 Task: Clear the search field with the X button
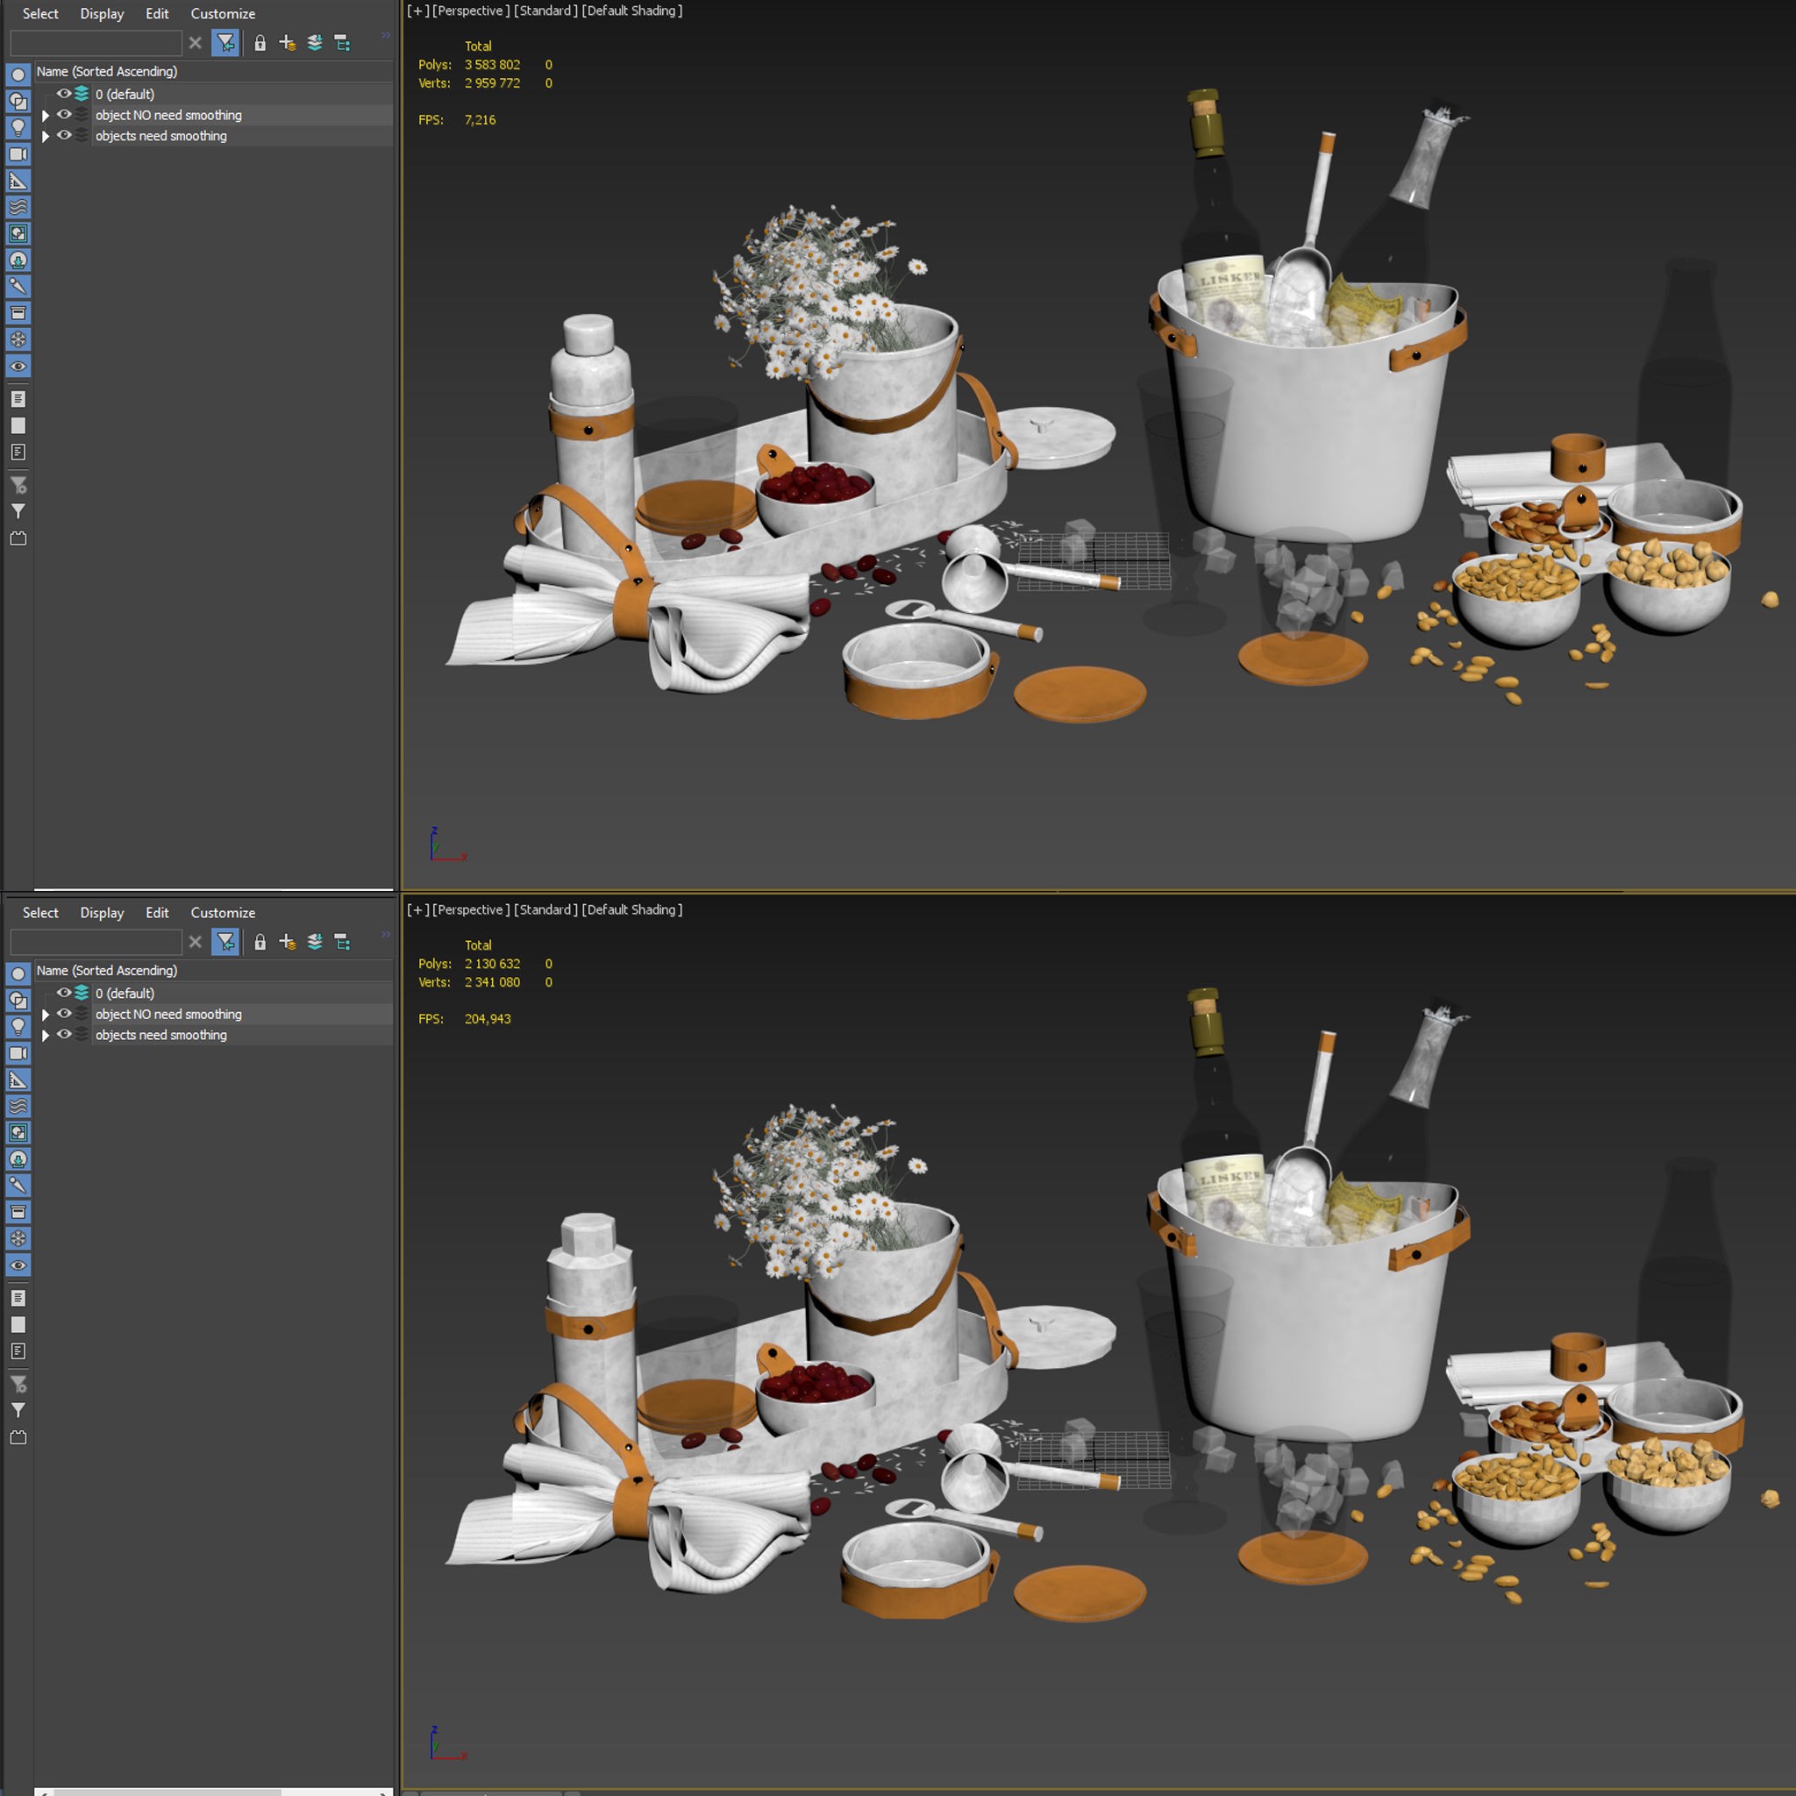(x=196, y=43)
